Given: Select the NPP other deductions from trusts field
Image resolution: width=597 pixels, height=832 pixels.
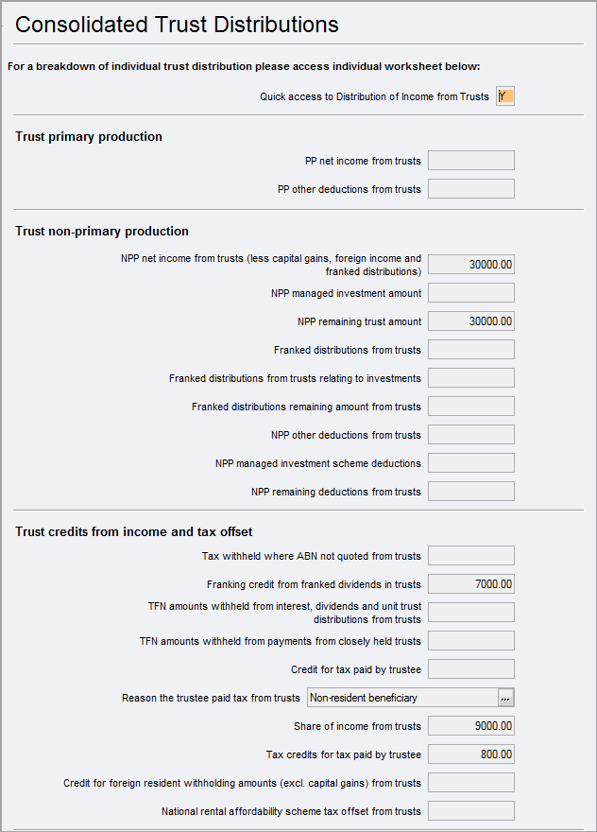Looking at the screenshot, I should (470, 434).
